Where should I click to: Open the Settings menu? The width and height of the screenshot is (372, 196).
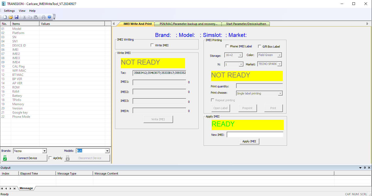[x=9, y=11]
